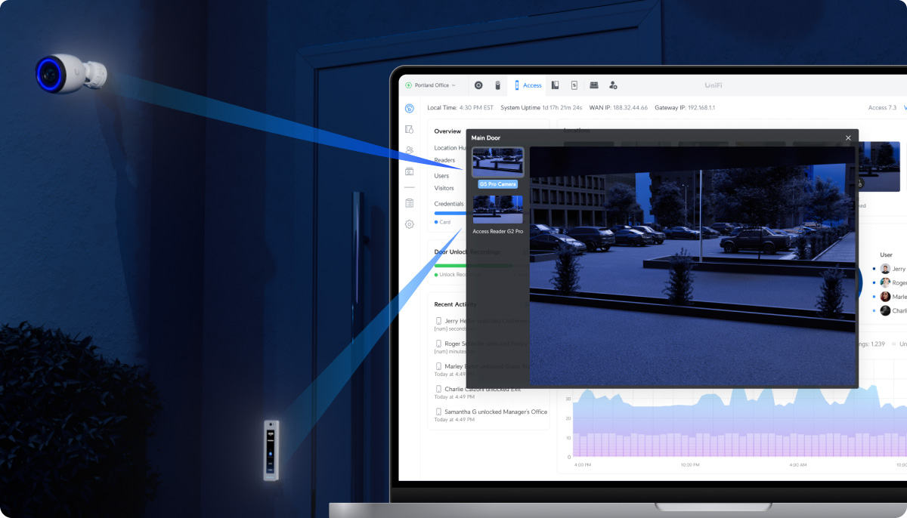Click phone icon beside Samantha G entry
The width and height of the screenshot is (907, 518).
tap(438, 412)
